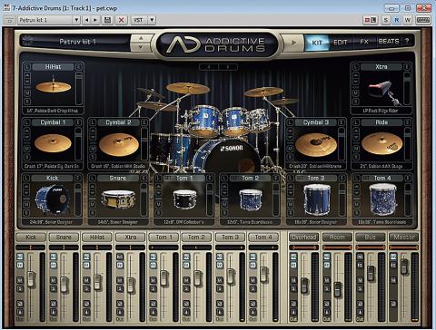Screen dimensions: 436x330
Task: Toggle the host Write automation (W) button
Action: 408,20
